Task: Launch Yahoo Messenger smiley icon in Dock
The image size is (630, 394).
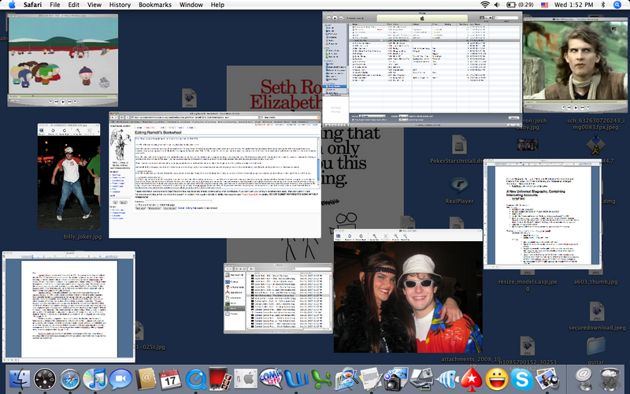Action: pyautogui.click(x=497, y=380)
